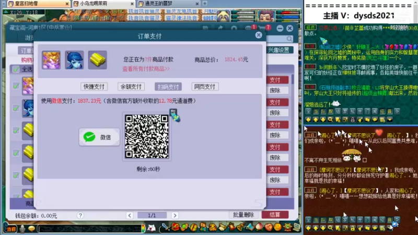Screen dimensions: 418x235
Task: Click the broom clear icon in upper chat toolbar
Action: [x=360, y=120]
